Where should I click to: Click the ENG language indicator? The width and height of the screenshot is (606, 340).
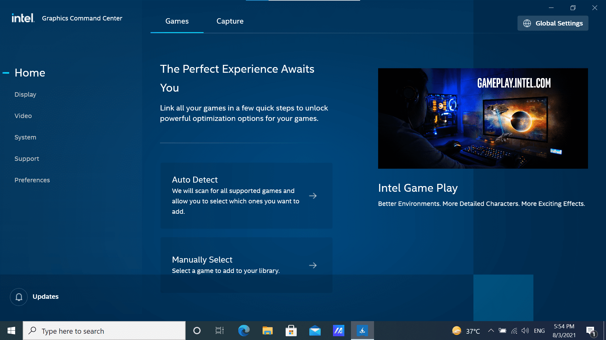(539, 331)
